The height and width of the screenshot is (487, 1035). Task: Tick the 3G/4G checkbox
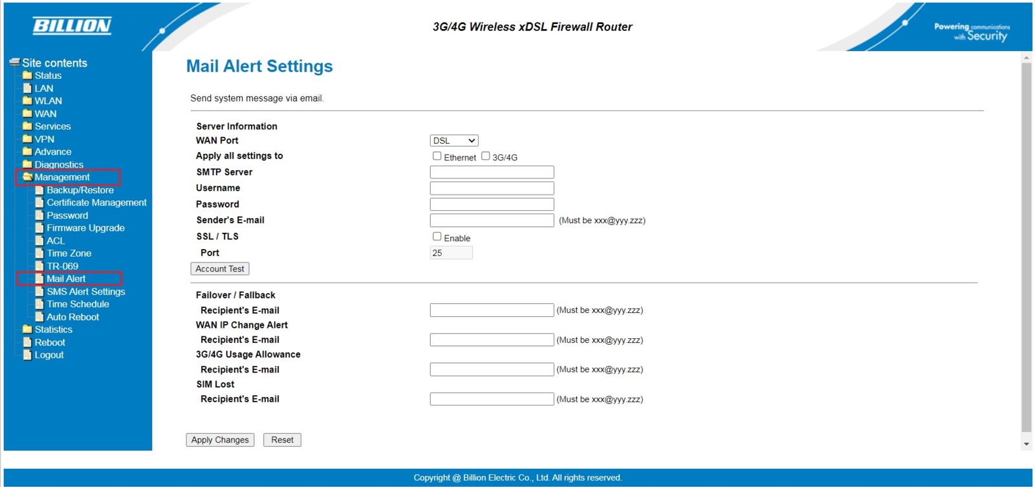click(486, 156)
